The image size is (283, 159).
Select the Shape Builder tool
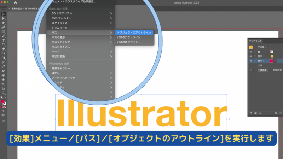3,53
